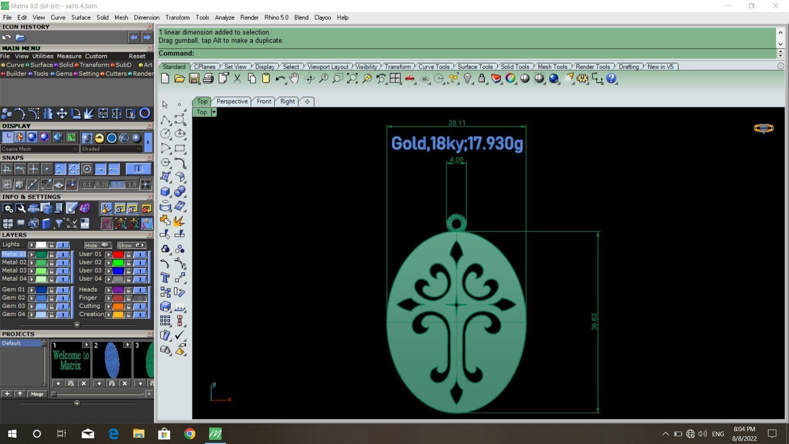The width and height of the screenshot is (789, 444).
Task: Expand the Lights layer arrow
Action: [x=31, y=245]
